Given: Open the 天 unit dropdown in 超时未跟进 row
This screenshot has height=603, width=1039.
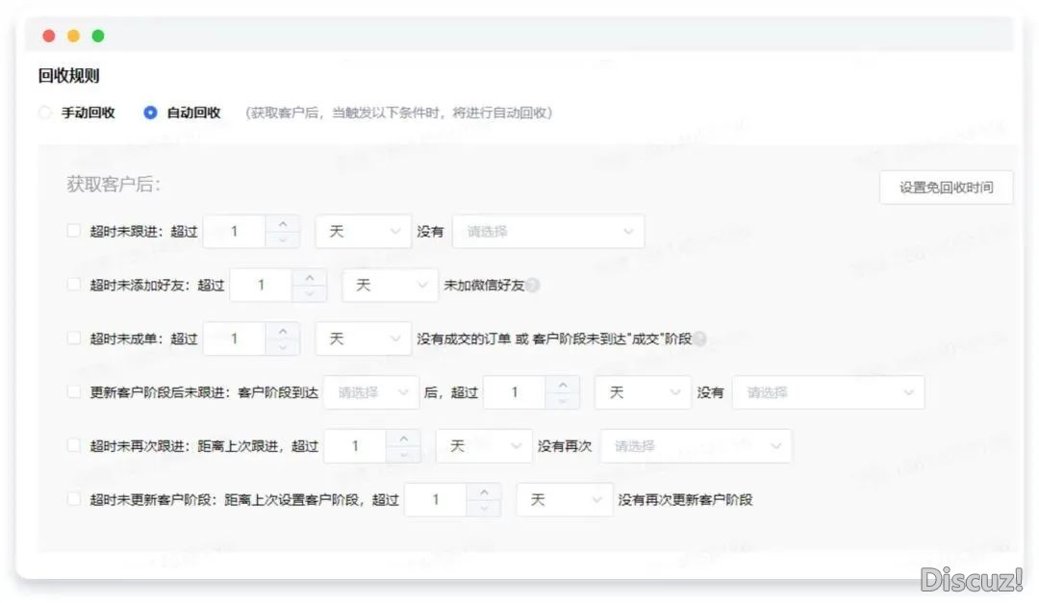Looking at the screenshot, I should pos(363,231).
